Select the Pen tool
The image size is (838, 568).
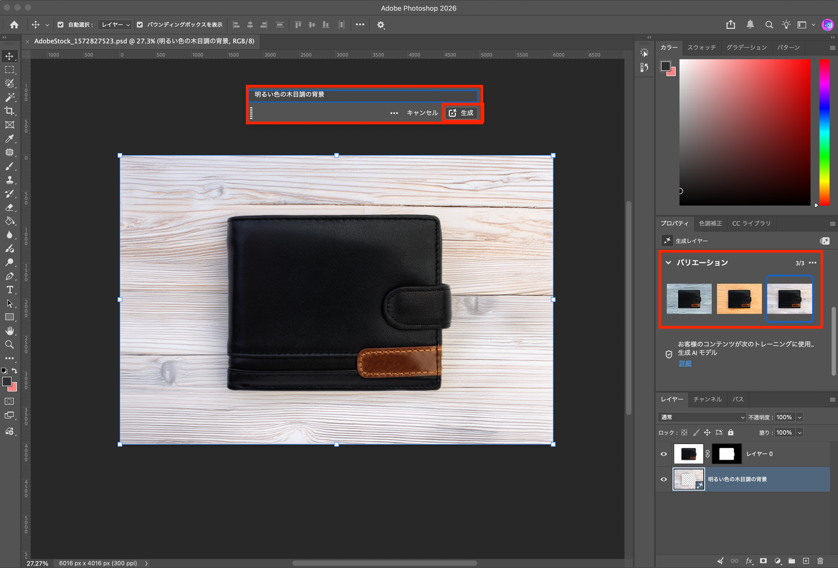point(9,276)
